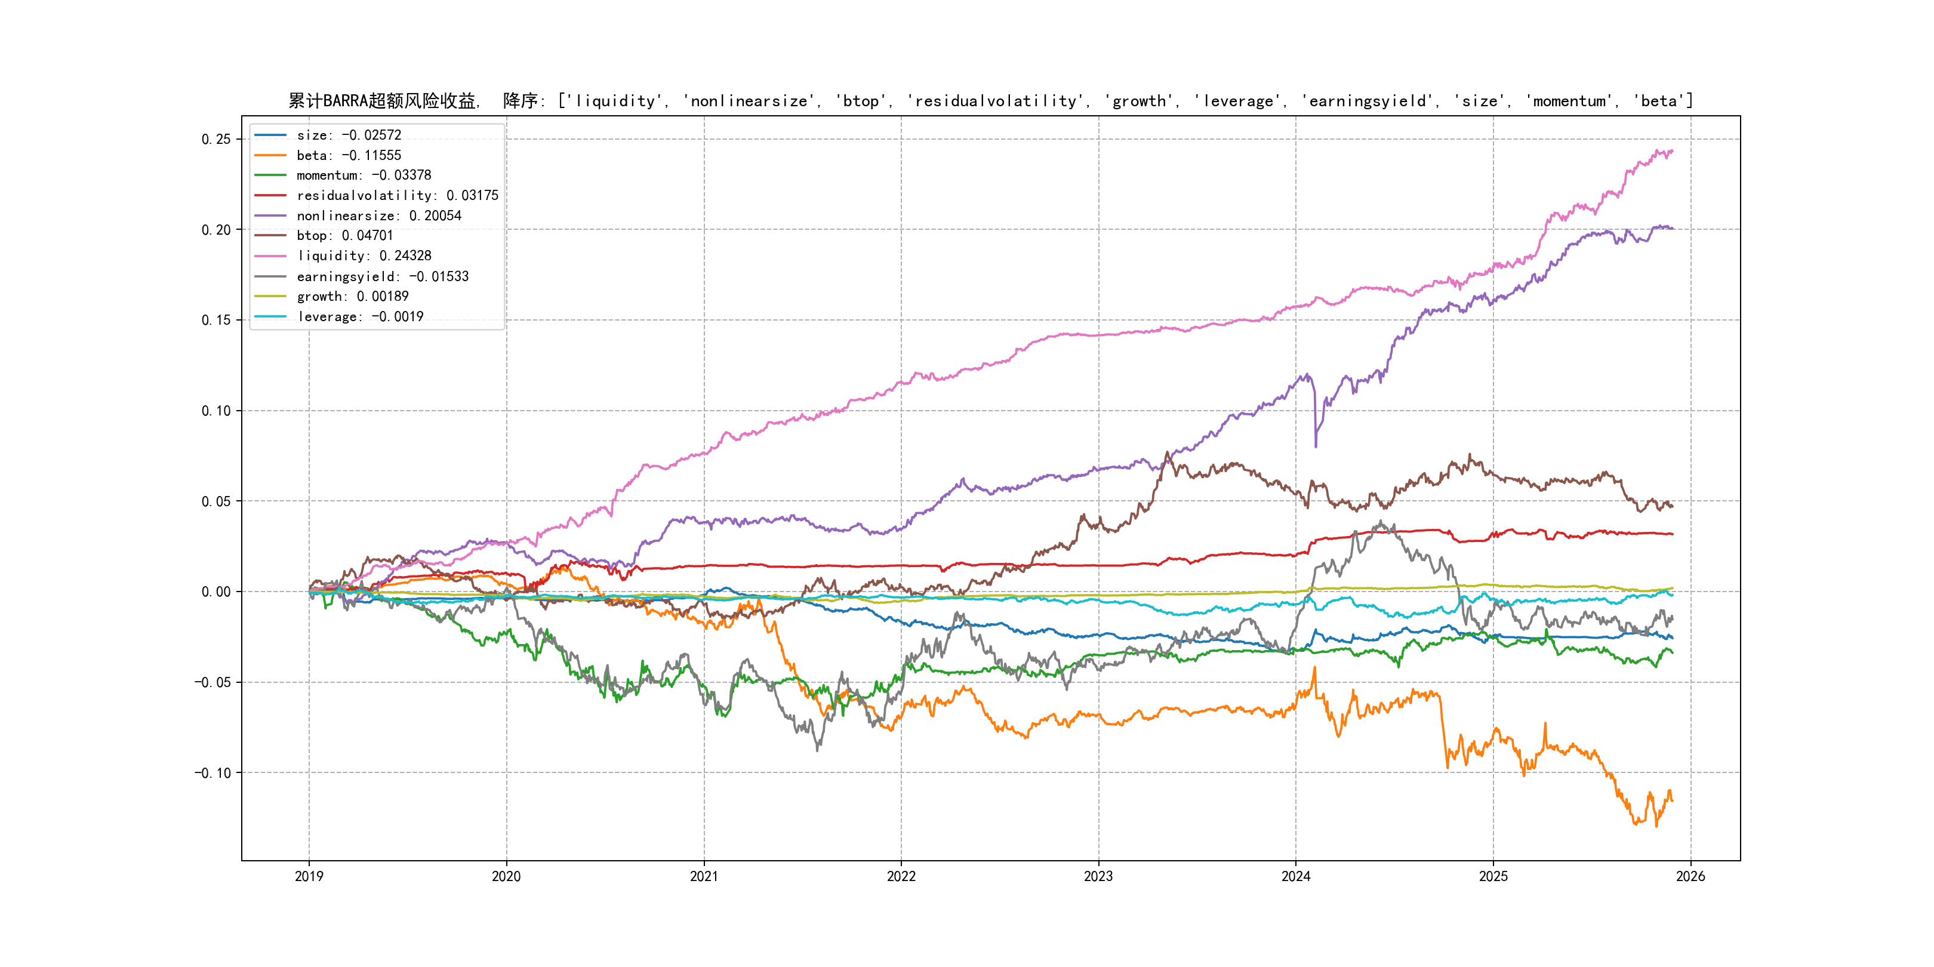This screenshot has height=967, width=1934.
Task: Click the 0.00 y-axis tick label
Action: click(216, 592)
